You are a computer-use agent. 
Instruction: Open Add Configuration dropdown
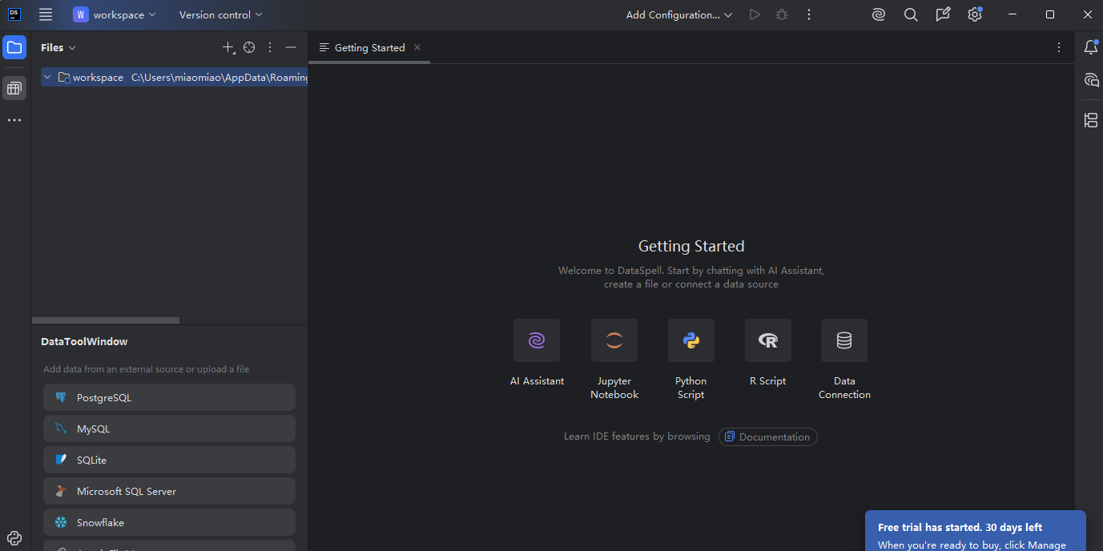point(678,14)
